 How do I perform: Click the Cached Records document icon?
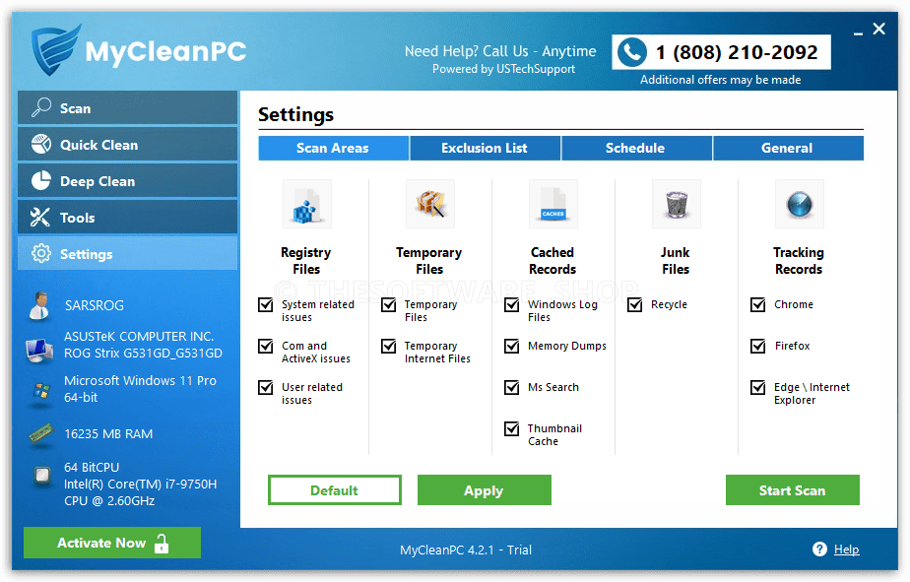pos(553,204)
